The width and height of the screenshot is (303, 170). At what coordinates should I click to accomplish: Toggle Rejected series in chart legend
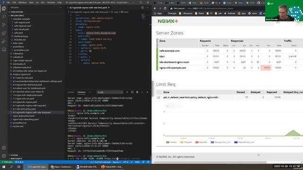click(x=201, y=142)
